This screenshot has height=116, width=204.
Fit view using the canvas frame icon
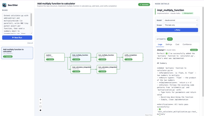click(x=40, y=106)
